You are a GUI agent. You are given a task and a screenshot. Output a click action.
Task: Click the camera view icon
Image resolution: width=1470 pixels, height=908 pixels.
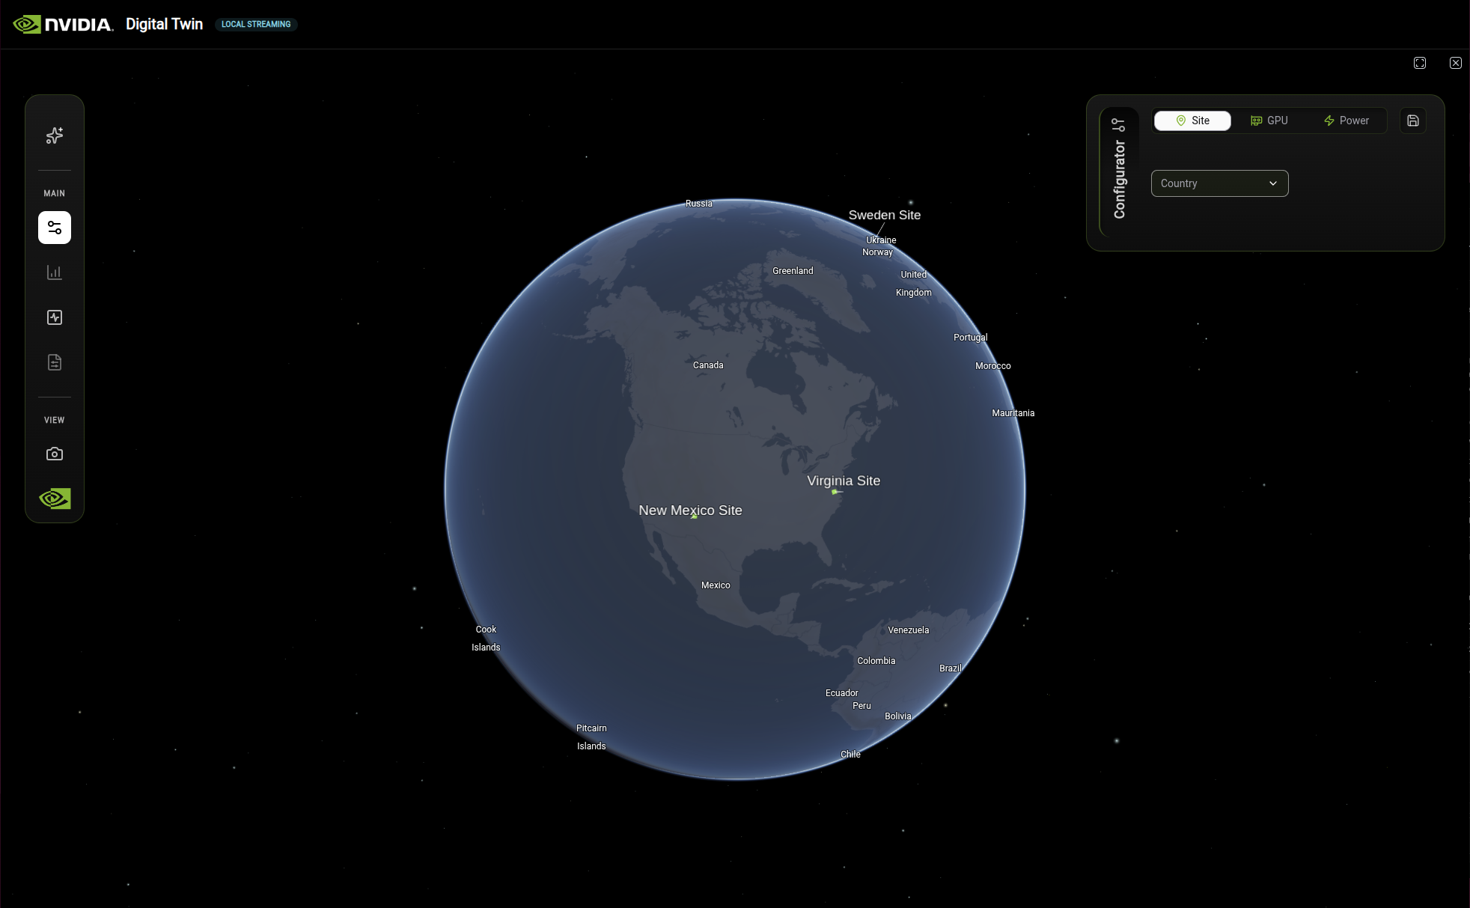pyautogui.click(x=55, y=454)
